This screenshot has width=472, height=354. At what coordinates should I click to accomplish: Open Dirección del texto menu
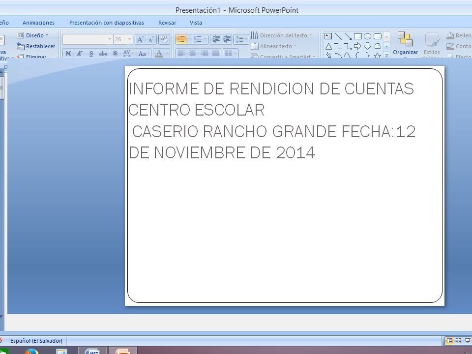[x=281, y=35]
